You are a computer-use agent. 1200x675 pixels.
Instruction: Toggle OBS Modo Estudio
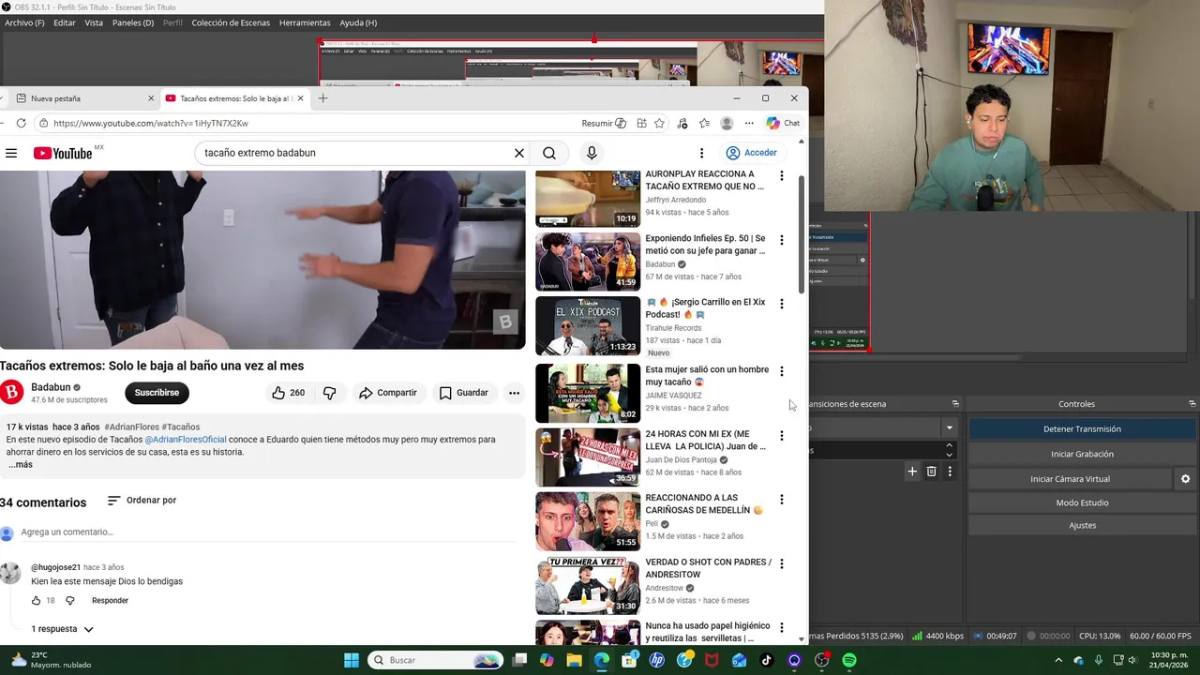pos(1082,502)
